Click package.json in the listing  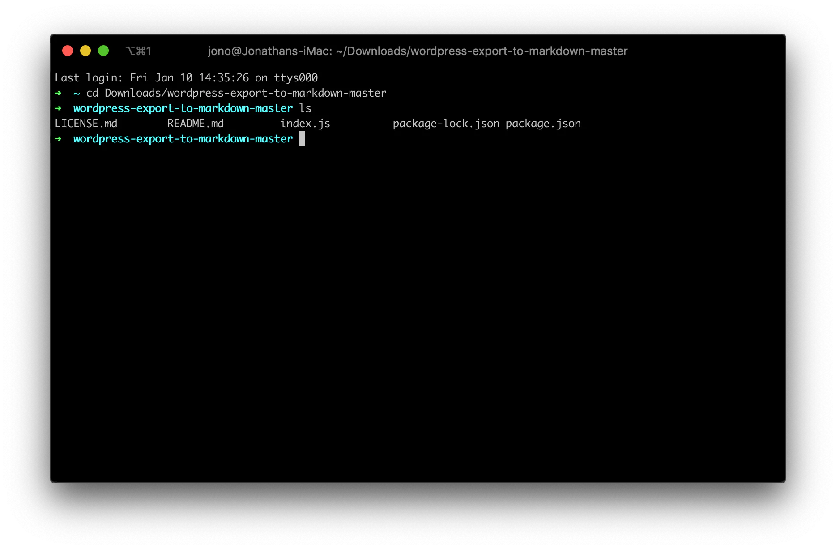[543, 124]
